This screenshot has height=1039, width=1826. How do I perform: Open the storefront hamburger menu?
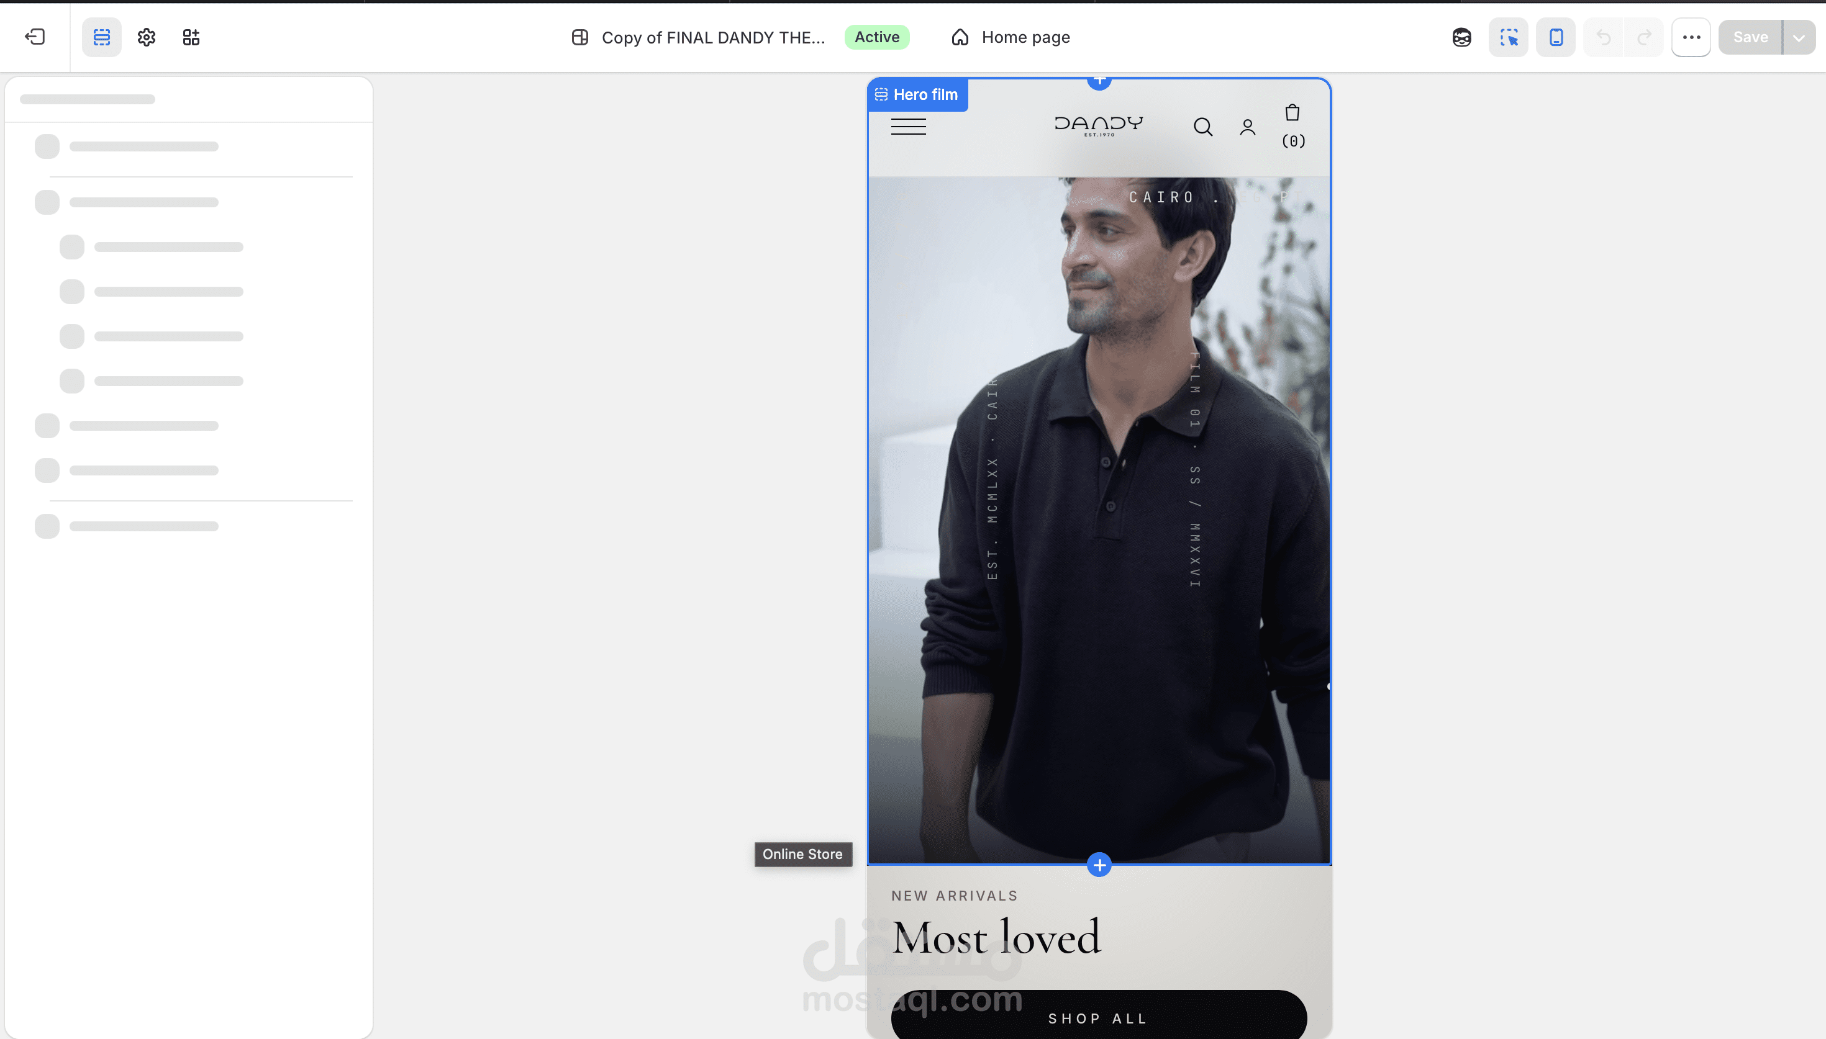point(908,127)
